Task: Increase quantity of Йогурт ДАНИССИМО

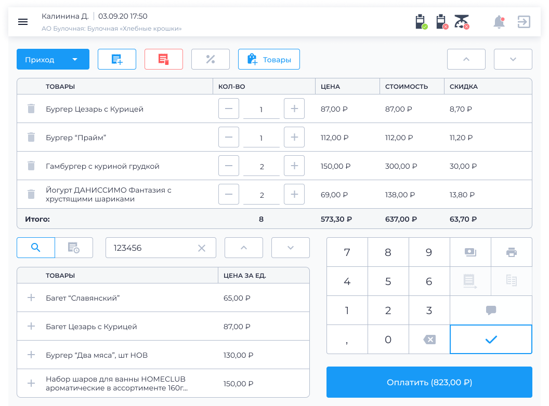Action: [x=294, y=194]
